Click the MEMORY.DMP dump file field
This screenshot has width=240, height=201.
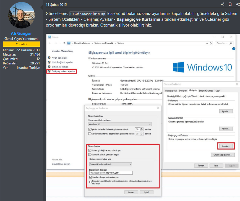click(111, 173)
